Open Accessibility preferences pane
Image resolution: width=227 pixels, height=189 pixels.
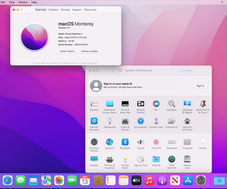pos(140,123)
